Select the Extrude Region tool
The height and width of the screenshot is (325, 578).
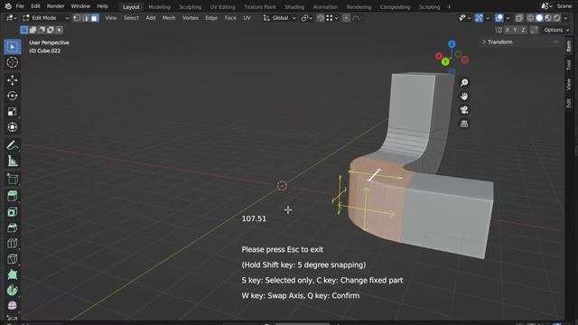click(x=12, y=196)
